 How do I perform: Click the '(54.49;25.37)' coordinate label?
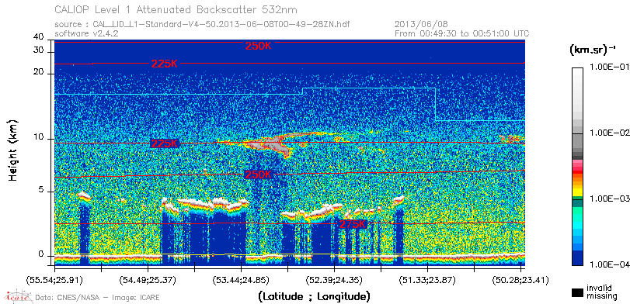point(148,279)
